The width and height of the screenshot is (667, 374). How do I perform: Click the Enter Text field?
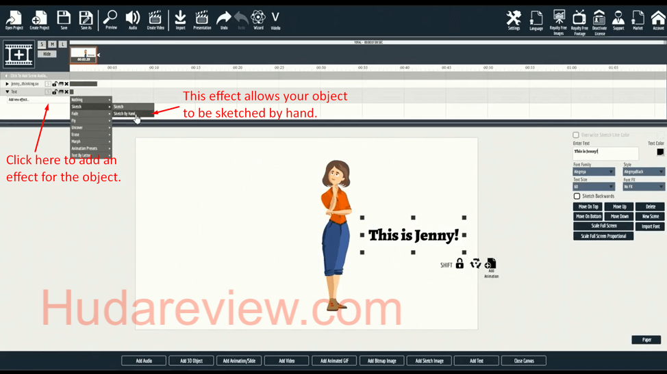(x=605, y=153)
